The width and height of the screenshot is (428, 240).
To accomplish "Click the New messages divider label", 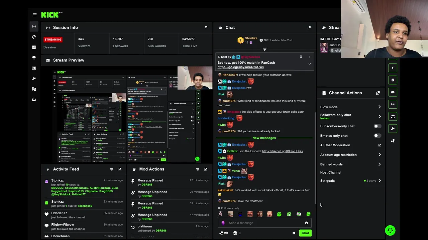I will tap(264, 138).
